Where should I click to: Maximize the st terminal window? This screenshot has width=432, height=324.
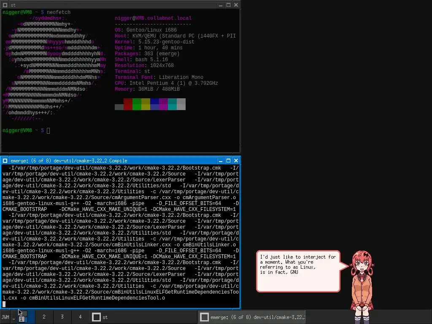pyautogui.click(x=228, y=5)
